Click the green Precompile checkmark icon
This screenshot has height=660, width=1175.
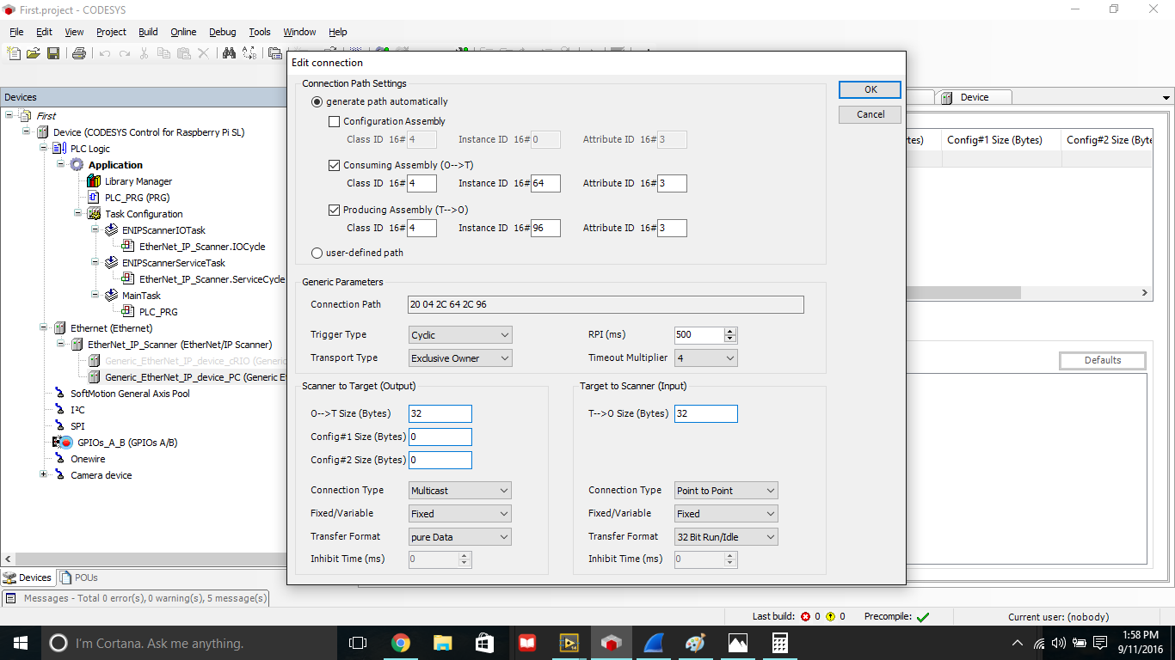coord(923,617)
